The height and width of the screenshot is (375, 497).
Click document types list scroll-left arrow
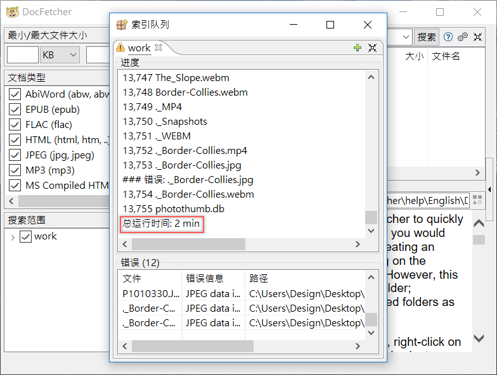pos(11,201)
